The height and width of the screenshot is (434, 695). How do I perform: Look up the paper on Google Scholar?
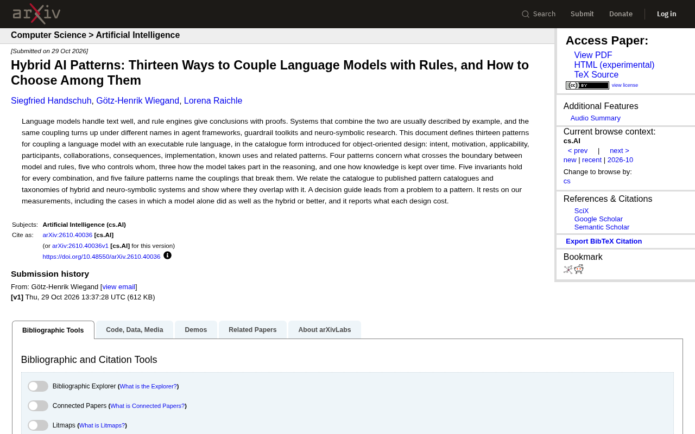[x=598, y=219]
